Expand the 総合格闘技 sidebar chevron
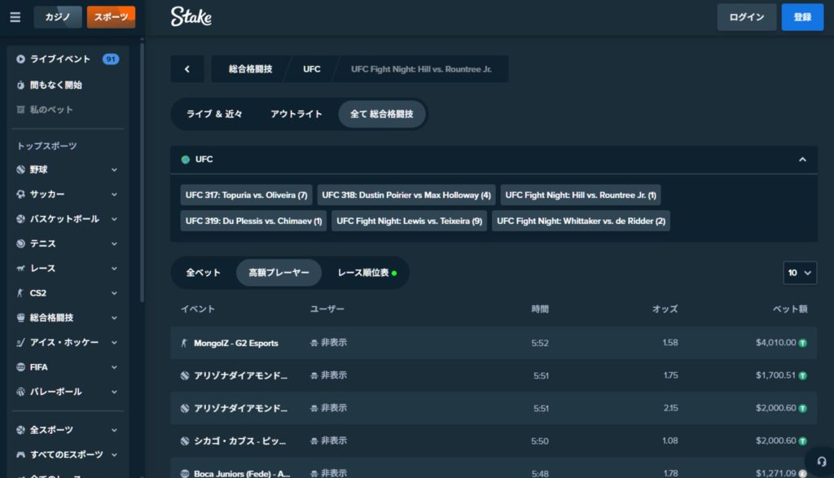Image resolution: width=834 pixels, height=478 pixels. point(114,318)
